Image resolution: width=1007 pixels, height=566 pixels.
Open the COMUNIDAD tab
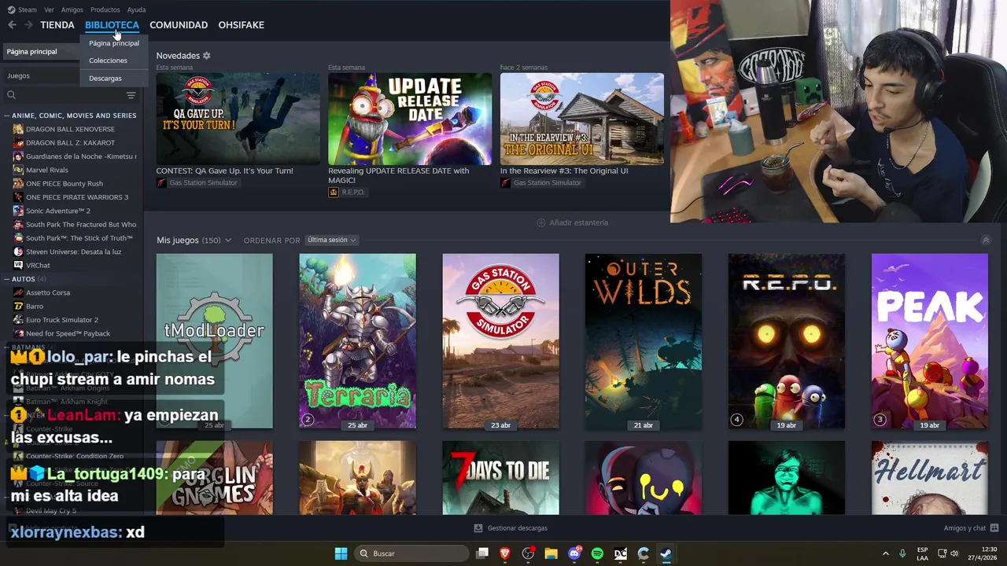[x=179, y=25]
